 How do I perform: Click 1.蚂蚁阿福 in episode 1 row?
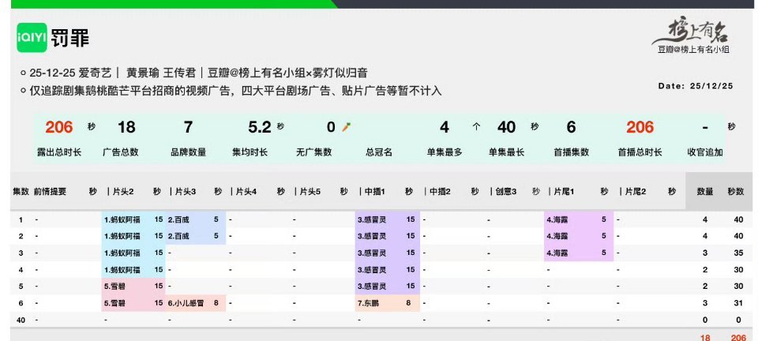pos(122,219)
